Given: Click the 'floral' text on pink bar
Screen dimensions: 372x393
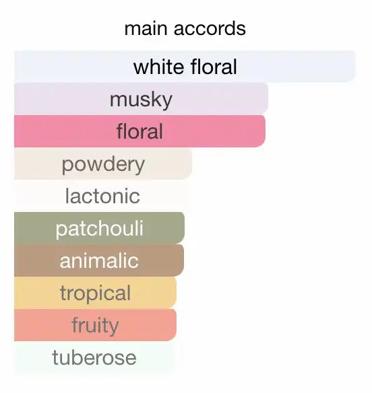Looking at the screenshot, I should (x=139, y=131).
